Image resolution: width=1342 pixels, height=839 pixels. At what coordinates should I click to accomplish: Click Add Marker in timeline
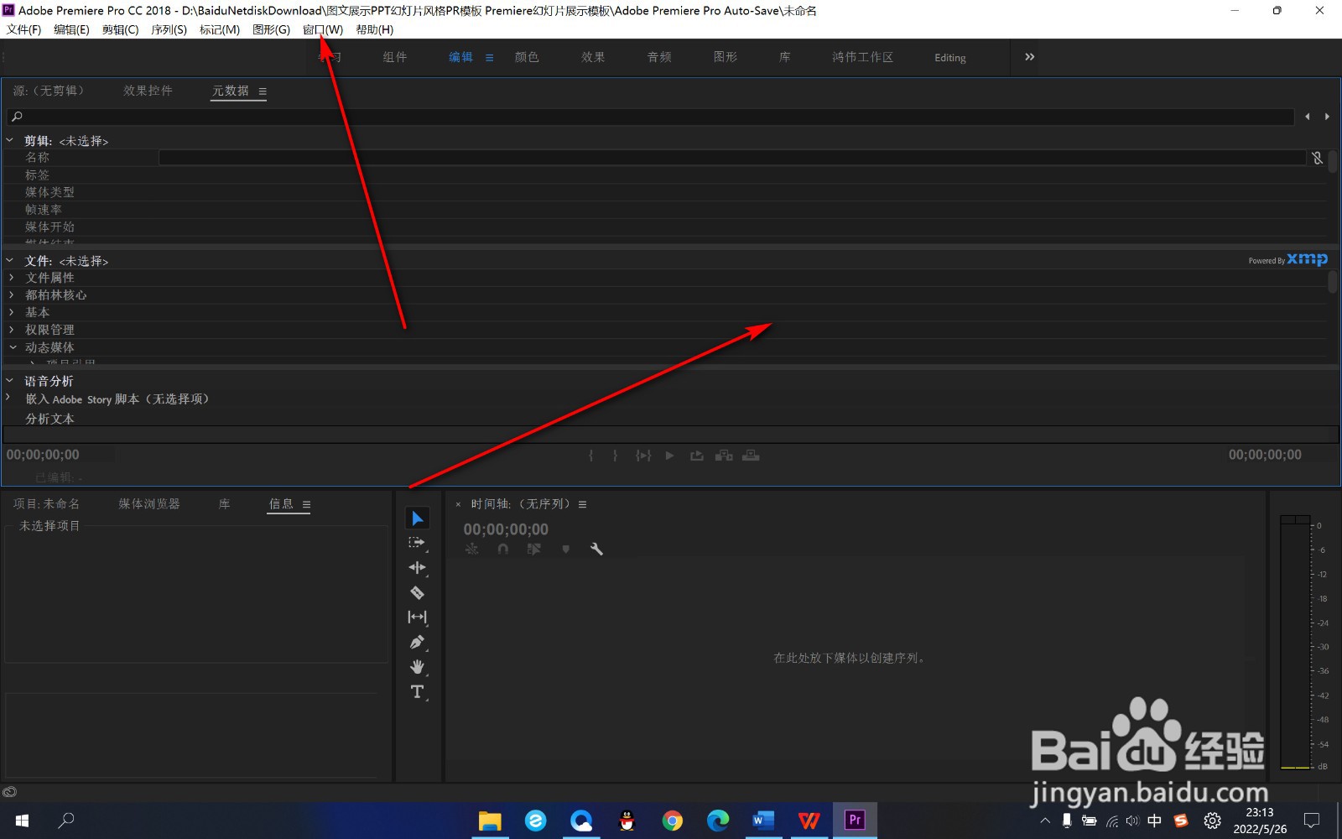(565, 549)
